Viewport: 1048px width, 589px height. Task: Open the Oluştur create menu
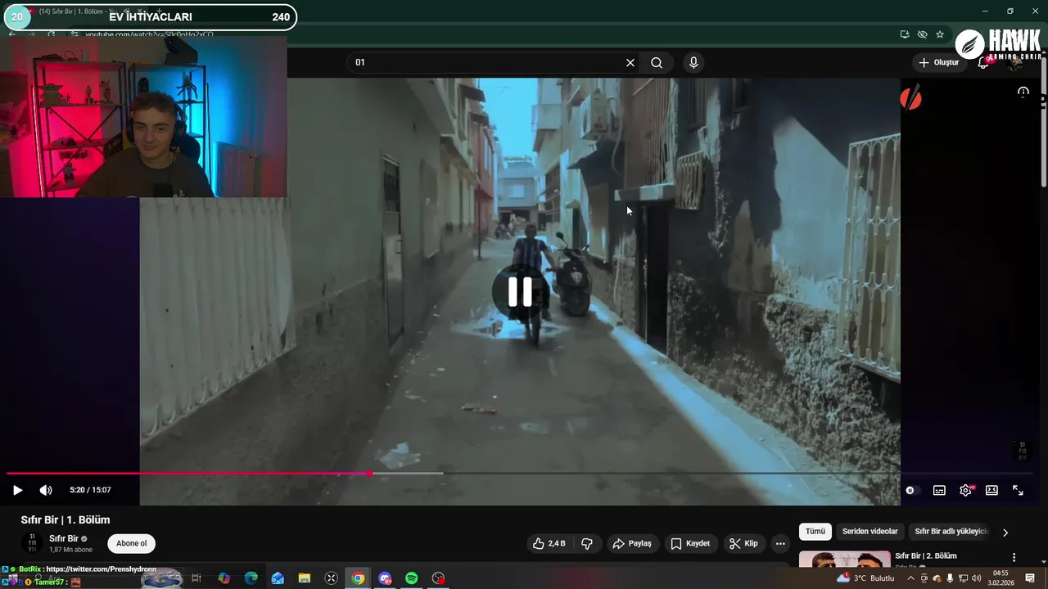pyautogui.click(x=938, y=63)
